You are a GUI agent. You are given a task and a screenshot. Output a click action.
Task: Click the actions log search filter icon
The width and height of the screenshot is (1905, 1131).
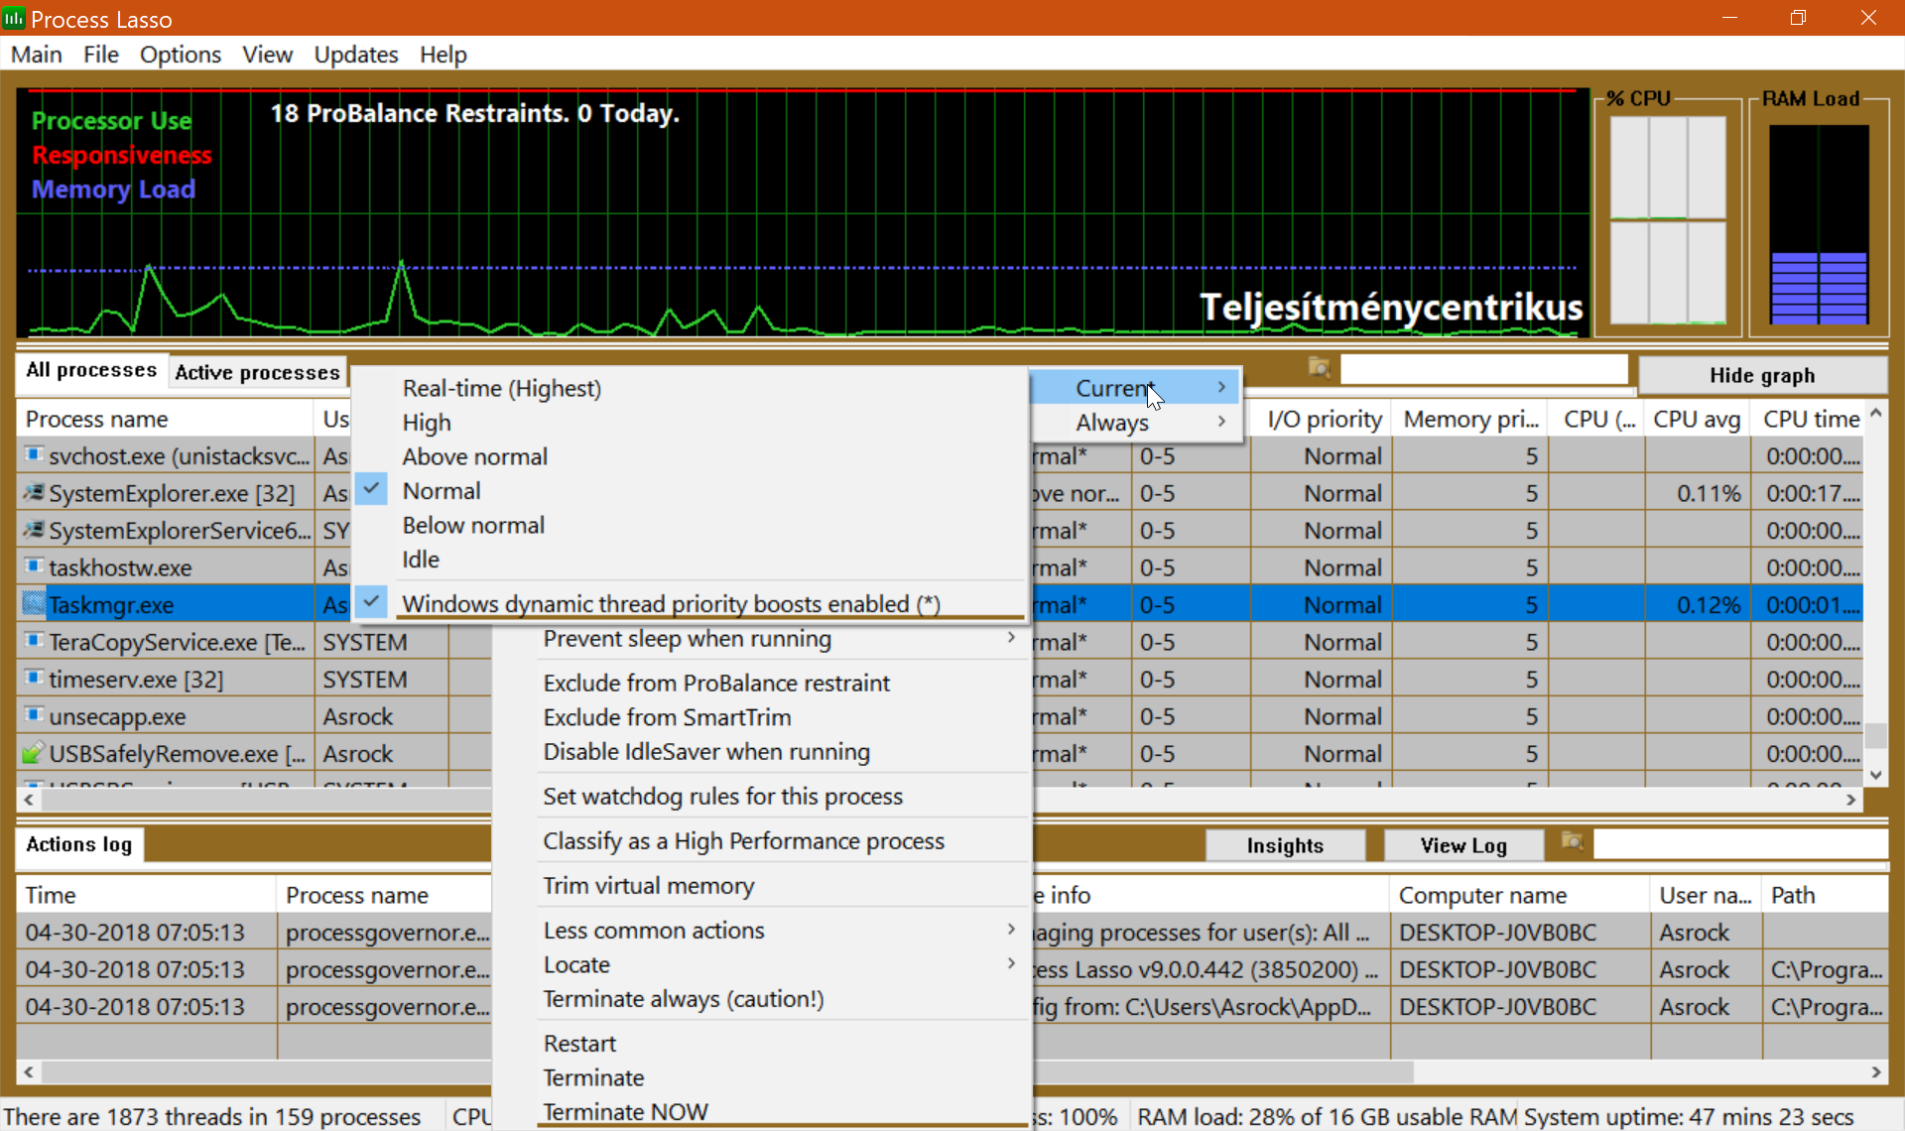tap(1572, 841)
